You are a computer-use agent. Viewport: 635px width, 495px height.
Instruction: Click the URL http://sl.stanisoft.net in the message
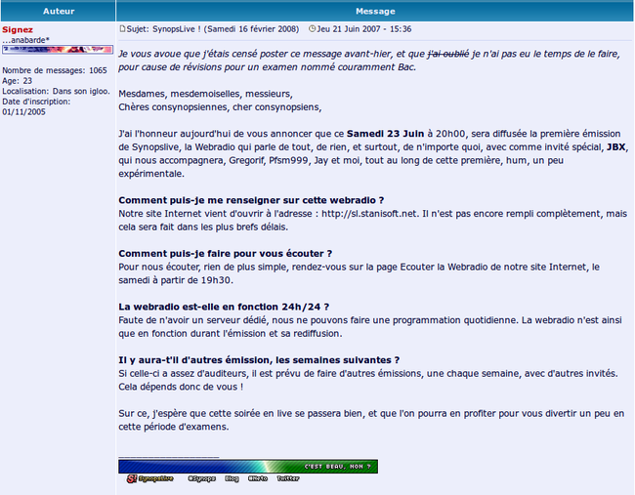pyautogui.click(x=369, y=213)
